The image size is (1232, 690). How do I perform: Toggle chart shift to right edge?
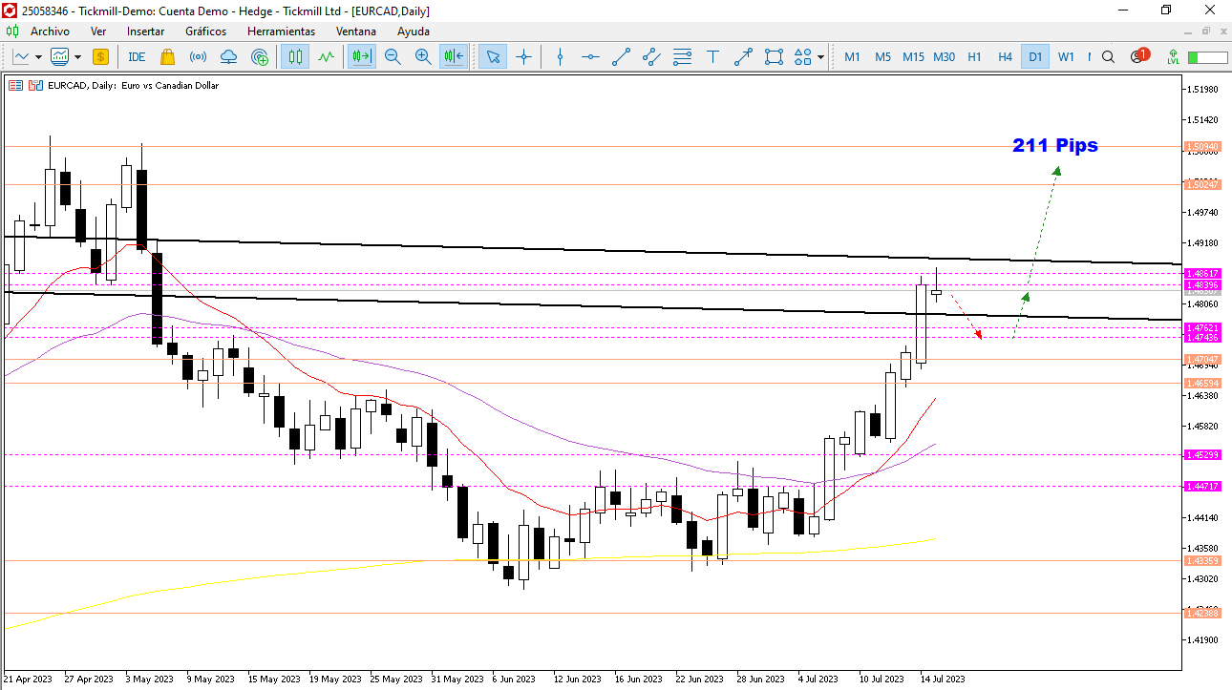coord(362,56)
